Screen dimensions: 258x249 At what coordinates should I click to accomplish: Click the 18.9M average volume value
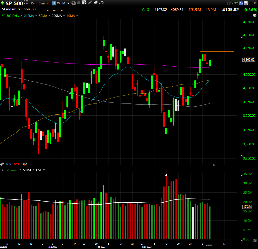(x=211, y=10)
